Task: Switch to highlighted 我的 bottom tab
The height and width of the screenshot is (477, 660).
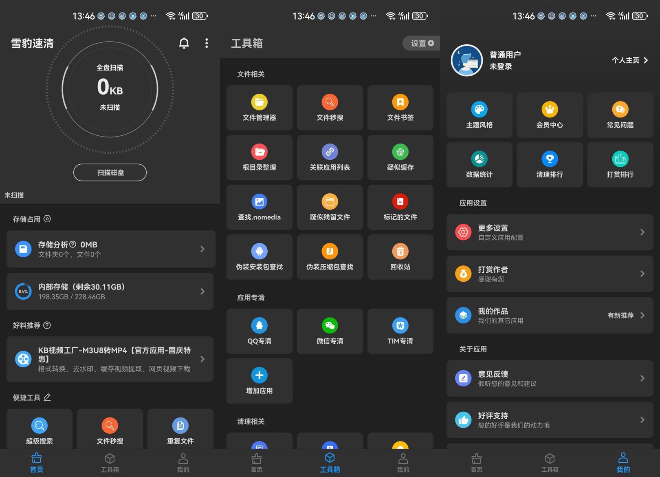Action: pos(623,462)
